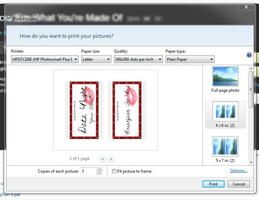Open the Quality 300x300 dpi dropdown
Image resolution: width=259 pixels, height=200 pixels.
pyautogui.click(x=138, y=59)
